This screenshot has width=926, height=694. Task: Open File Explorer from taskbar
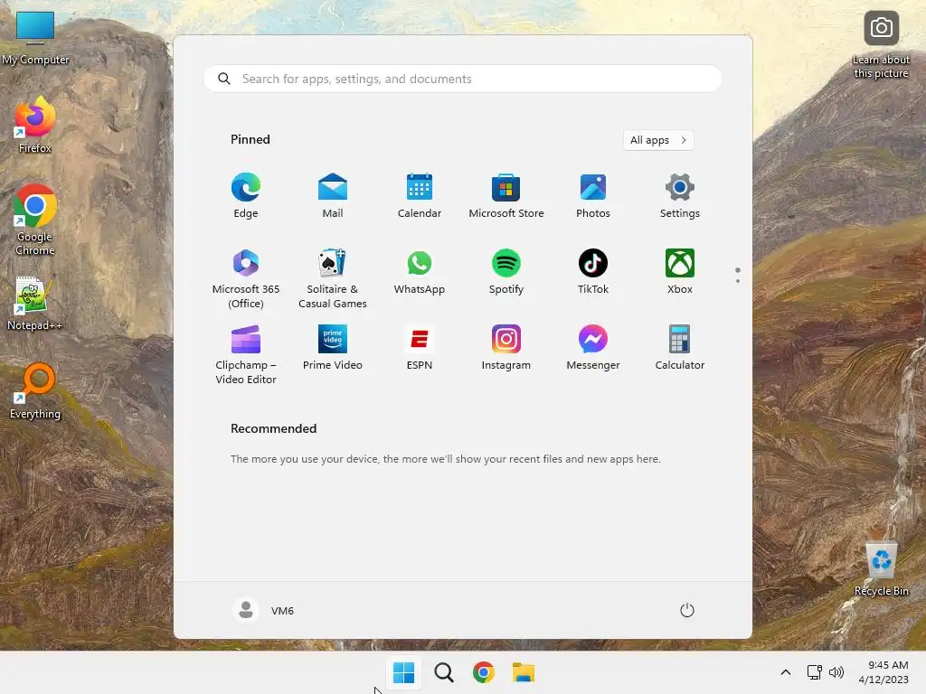(523, 672)
